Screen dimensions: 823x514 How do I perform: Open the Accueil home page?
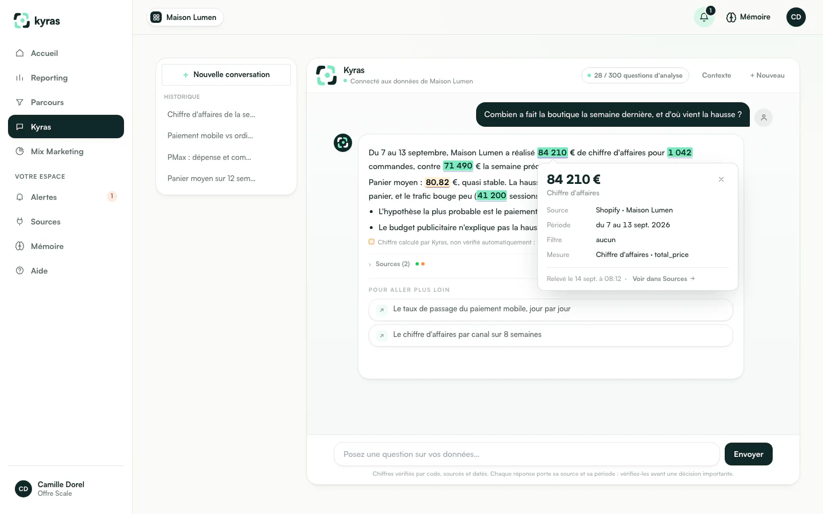point(66,53)
